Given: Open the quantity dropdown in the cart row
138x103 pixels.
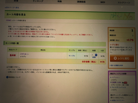Looking at the screenshot, I should coord(94,55).
